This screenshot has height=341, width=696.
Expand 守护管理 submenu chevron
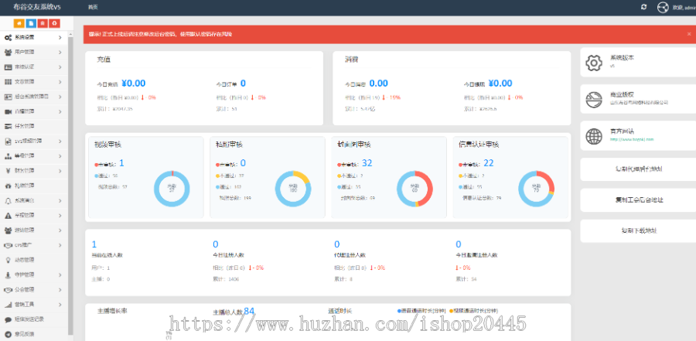pyautogui.click(x=60, y=275)
